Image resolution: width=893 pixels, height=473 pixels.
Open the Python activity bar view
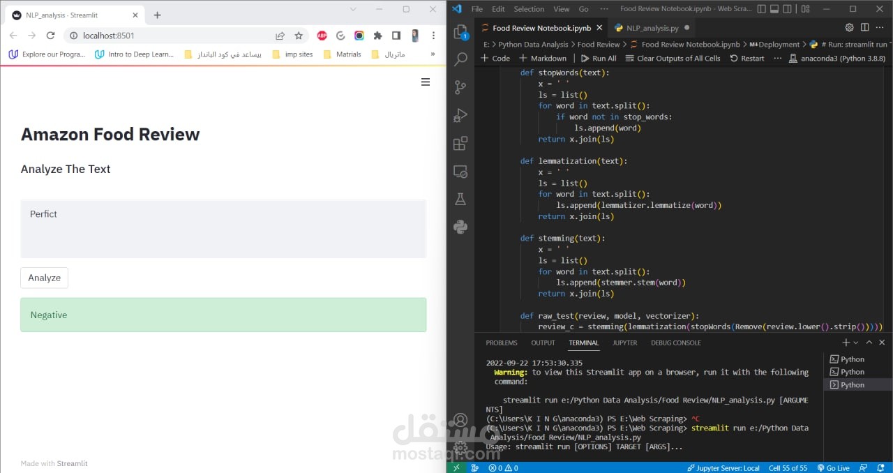[x=460, y=227]
